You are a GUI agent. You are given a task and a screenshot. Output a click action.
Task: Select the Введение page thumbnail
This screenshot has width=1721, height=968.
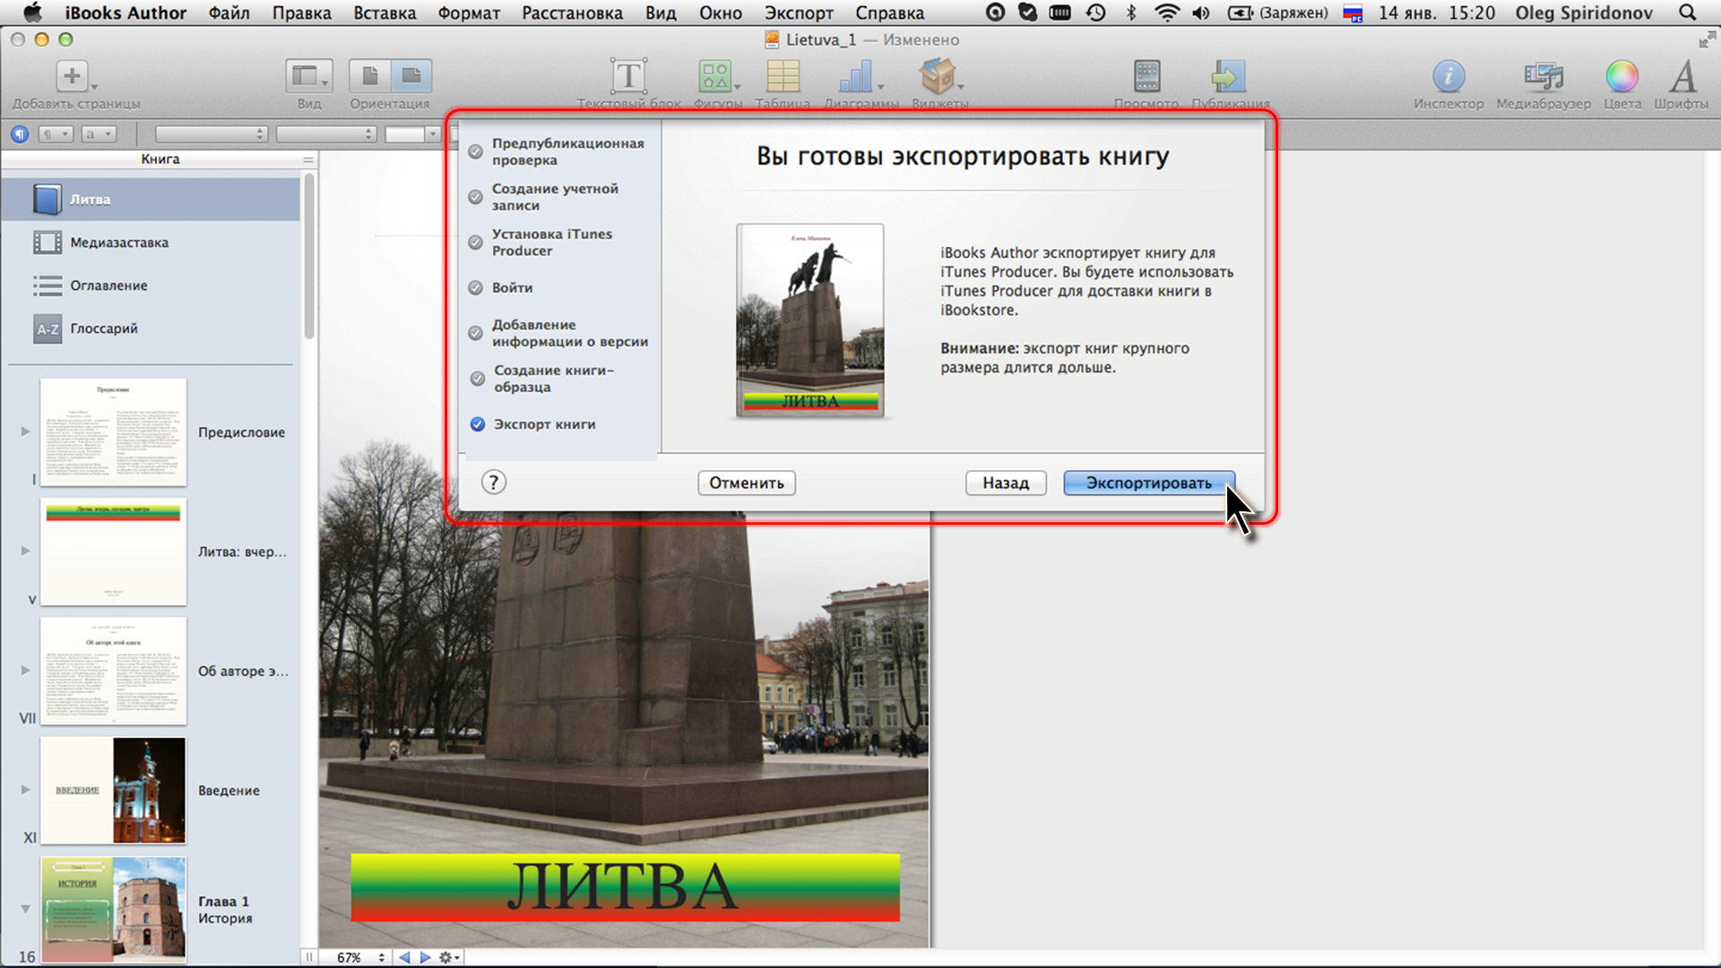click(x=113, y=791)
